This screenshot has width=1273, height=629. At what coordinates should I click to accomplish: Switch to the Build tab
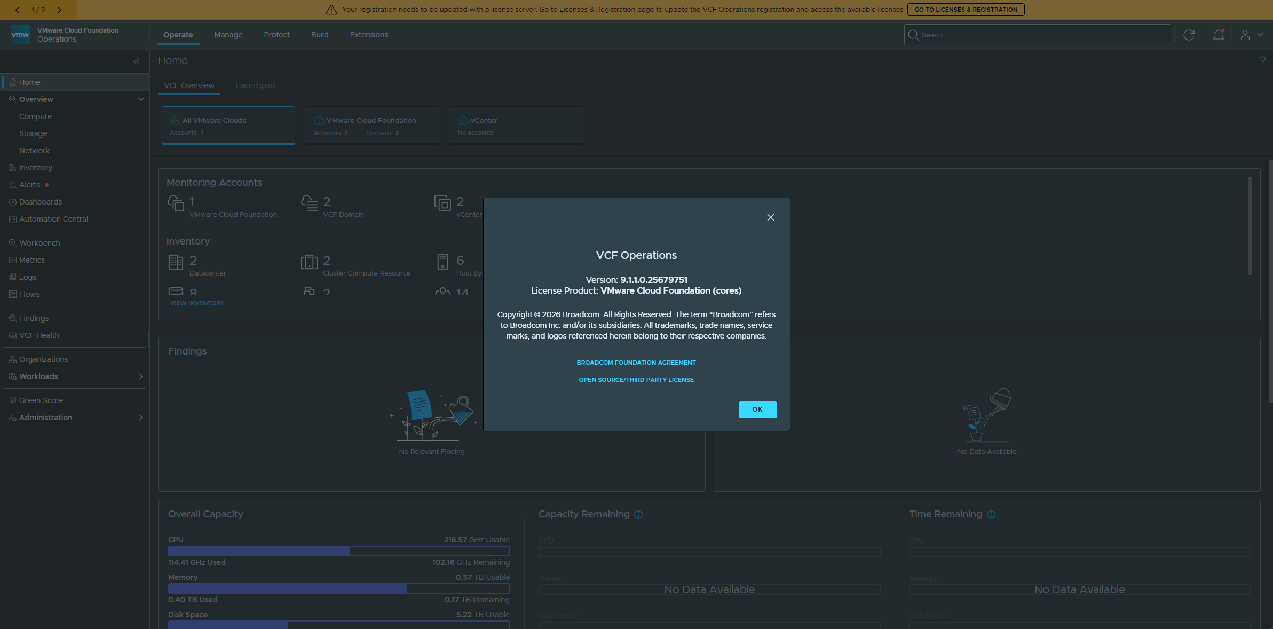pos(320,35)
